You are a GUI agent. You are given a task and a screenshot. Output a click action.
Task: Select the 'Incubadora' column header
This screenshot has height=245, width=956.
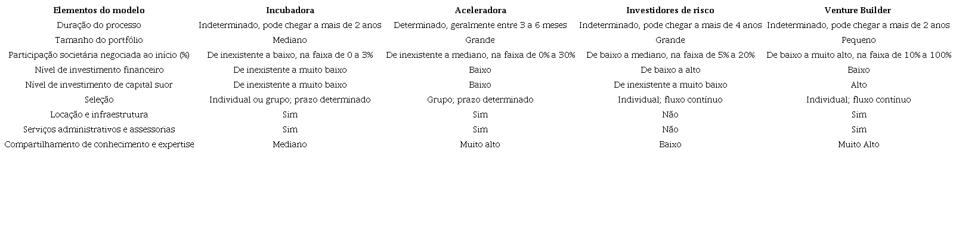point(290,10)
